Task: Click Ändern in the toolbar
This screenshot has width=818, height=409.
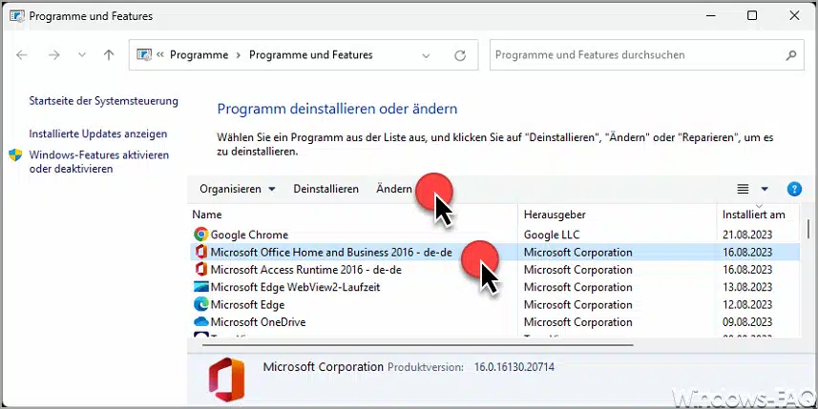Action: [x=394, y=189]
